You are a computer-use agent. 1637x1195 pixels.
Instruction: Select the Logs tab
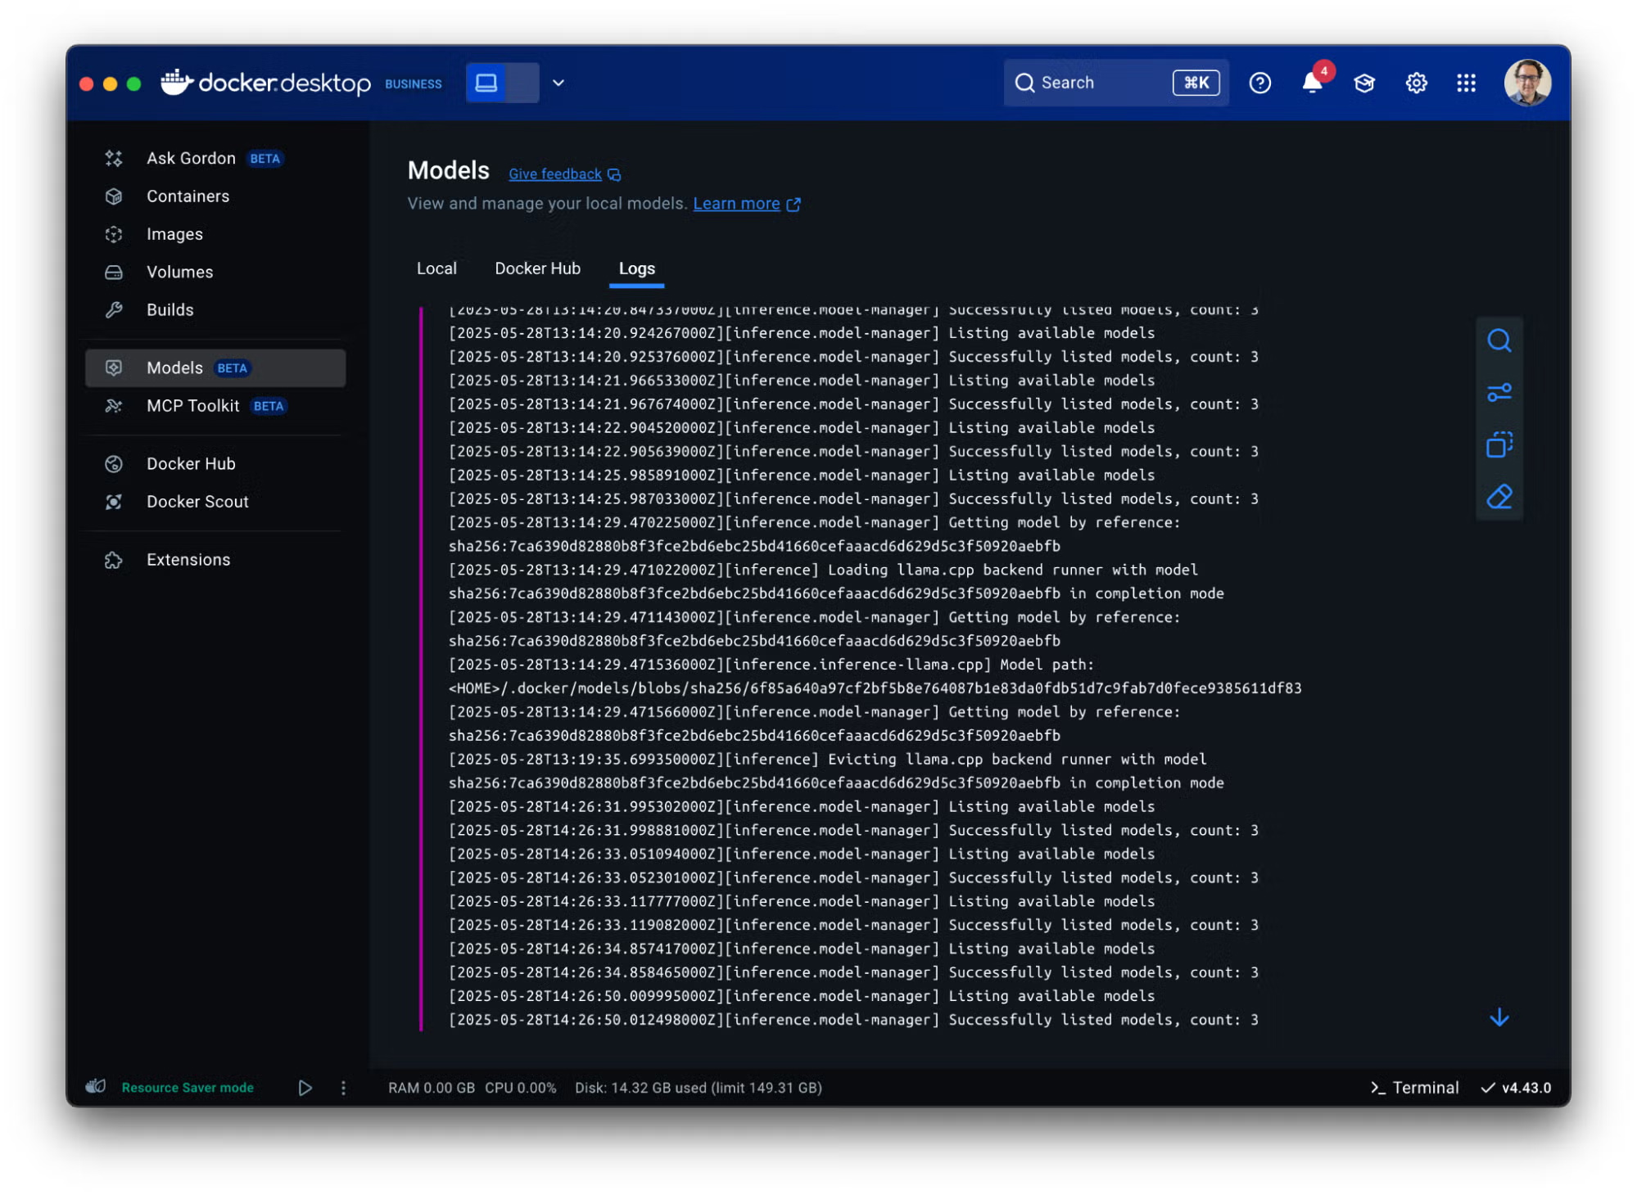[x=636, y=268]
